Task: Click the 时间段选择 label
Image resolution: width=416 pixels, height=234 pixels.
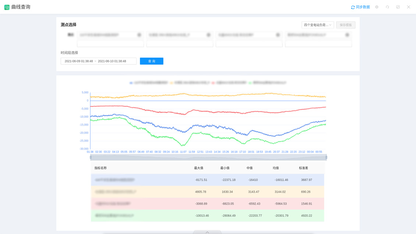Action: point(69,53)
